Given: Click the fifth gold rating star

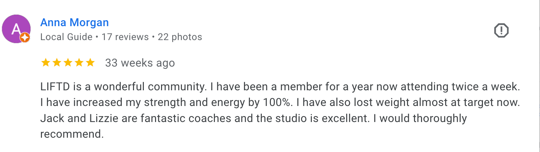Looking at the screenshot, I should coord(90,63).
